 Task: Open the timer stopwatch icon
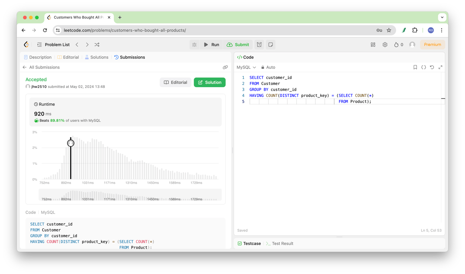click(260, 44)
